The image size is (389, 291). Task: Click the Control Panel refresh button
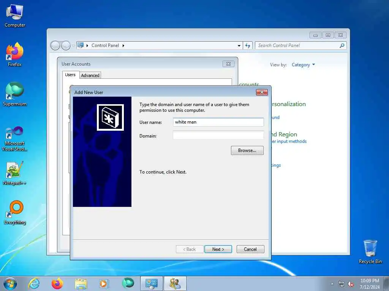[x=248, y=45]
